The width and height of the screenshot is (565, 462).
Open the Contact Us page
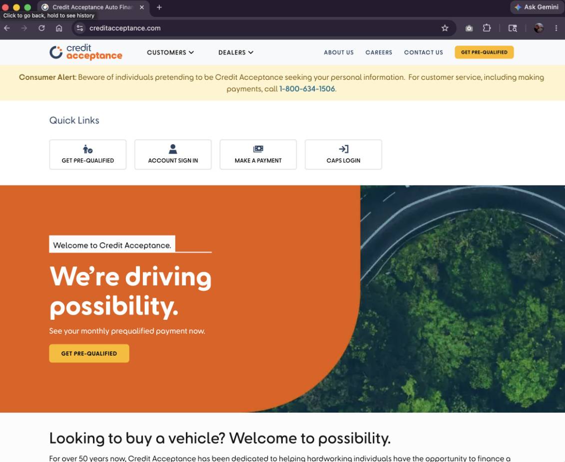(424, 52)
